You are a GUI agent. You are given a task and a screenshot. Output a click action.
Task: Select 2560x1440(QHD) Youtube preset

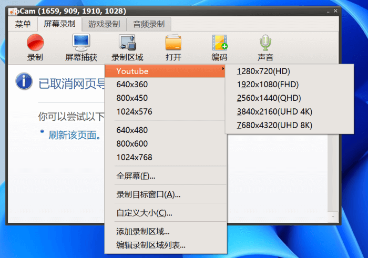click(289, 98)
